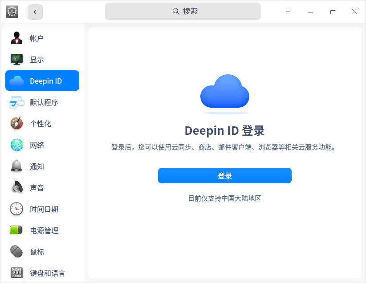Click the Control Center gear icon in title bar
Image resolution: width=366 pixels, height=283 pixels.
[12, 12]
